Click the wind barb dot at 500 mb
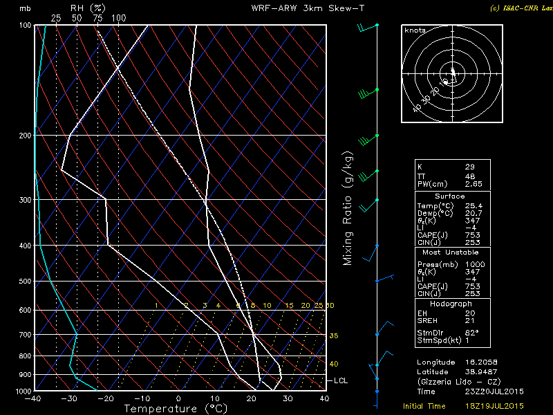 pyautogui.click(x=377, y=282)
